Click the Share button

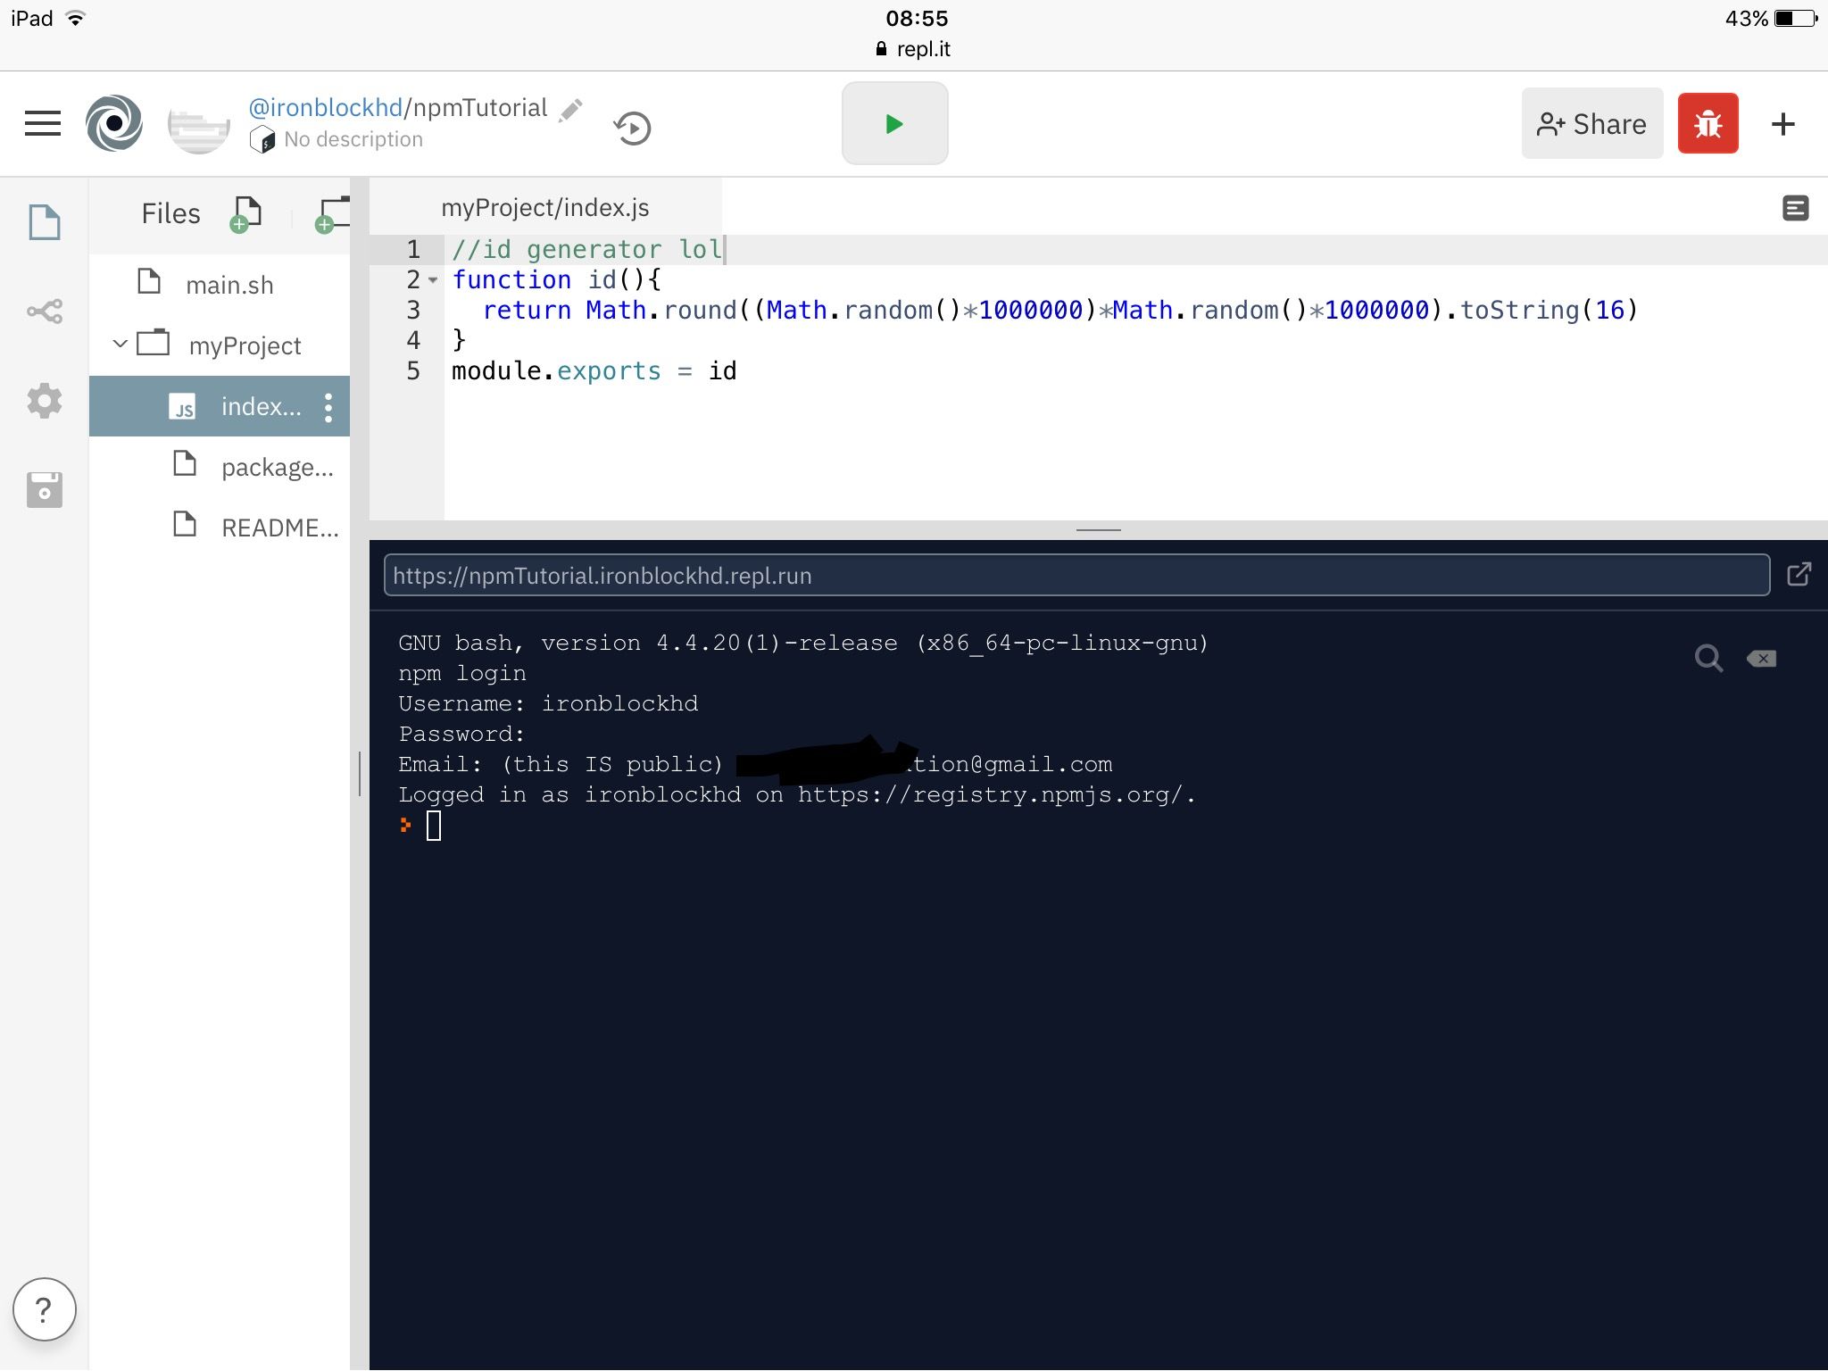click(1591, 123)
